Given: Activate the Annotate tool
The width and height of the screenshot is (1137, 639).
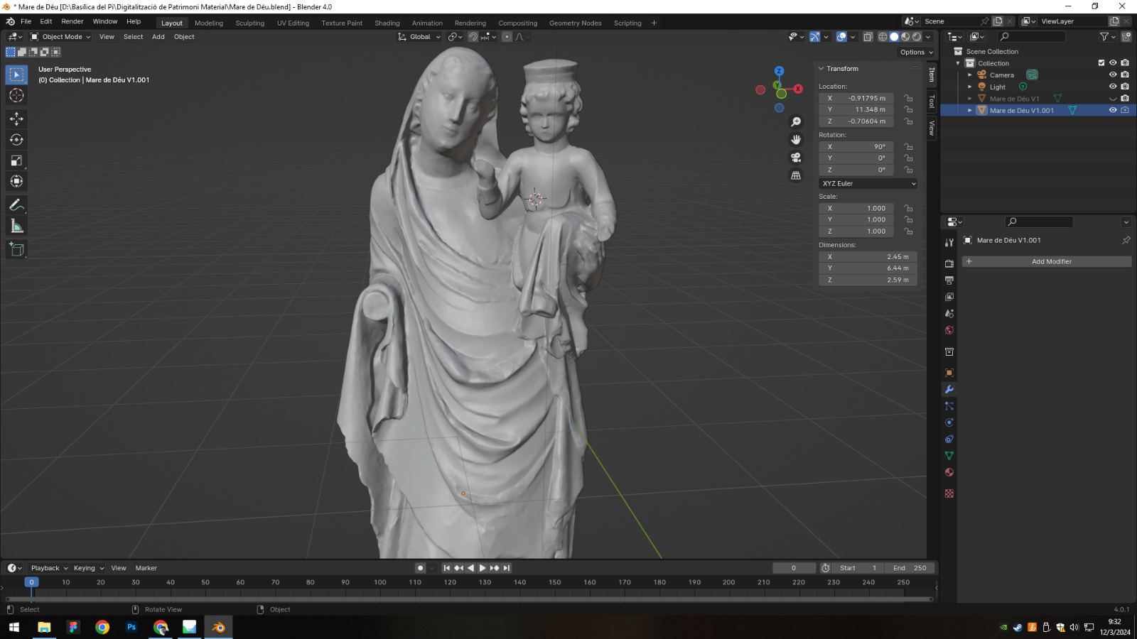Looking at the screenshot, I should pos(16,205).
